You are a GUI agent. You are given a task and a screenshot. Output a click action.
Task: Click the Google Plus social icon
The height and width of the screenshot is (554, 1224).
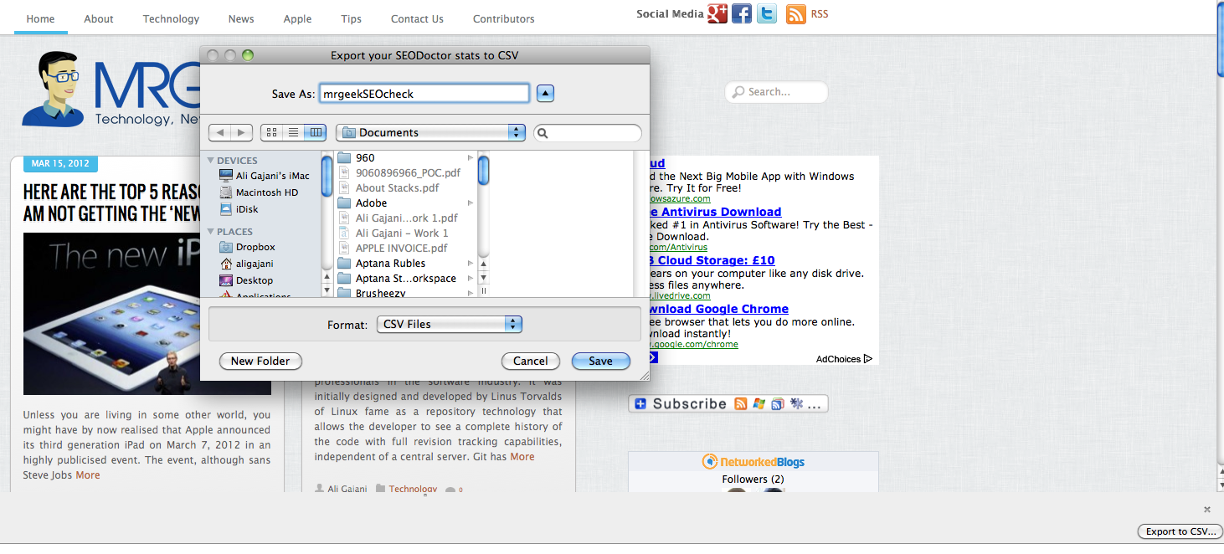[x=717, y=13]
